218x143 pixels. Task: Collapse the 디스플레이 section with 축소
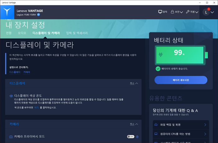click(134, 83)
